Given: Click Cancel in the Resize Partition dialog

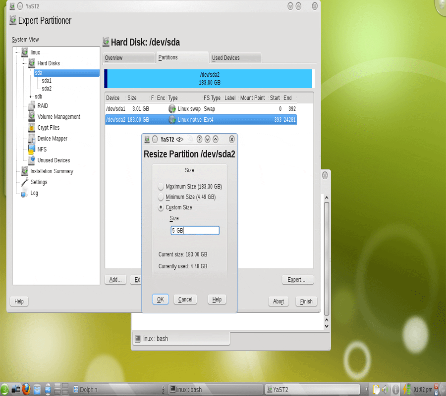Looking at the screenshot, I should click(185, 299).
